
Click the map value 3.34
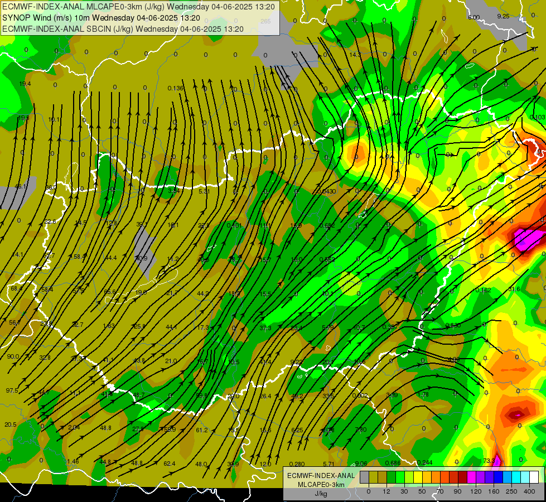tap(174, 191)
